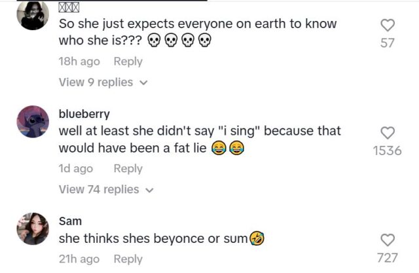The width and height of the screenshot is (419, 273).
Task: Click the 1536 like count
Action: (387, 151)
